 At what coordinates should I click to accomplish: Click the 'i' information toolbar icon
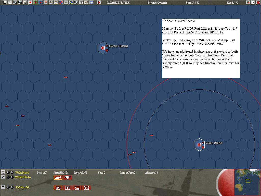(25, 3)
